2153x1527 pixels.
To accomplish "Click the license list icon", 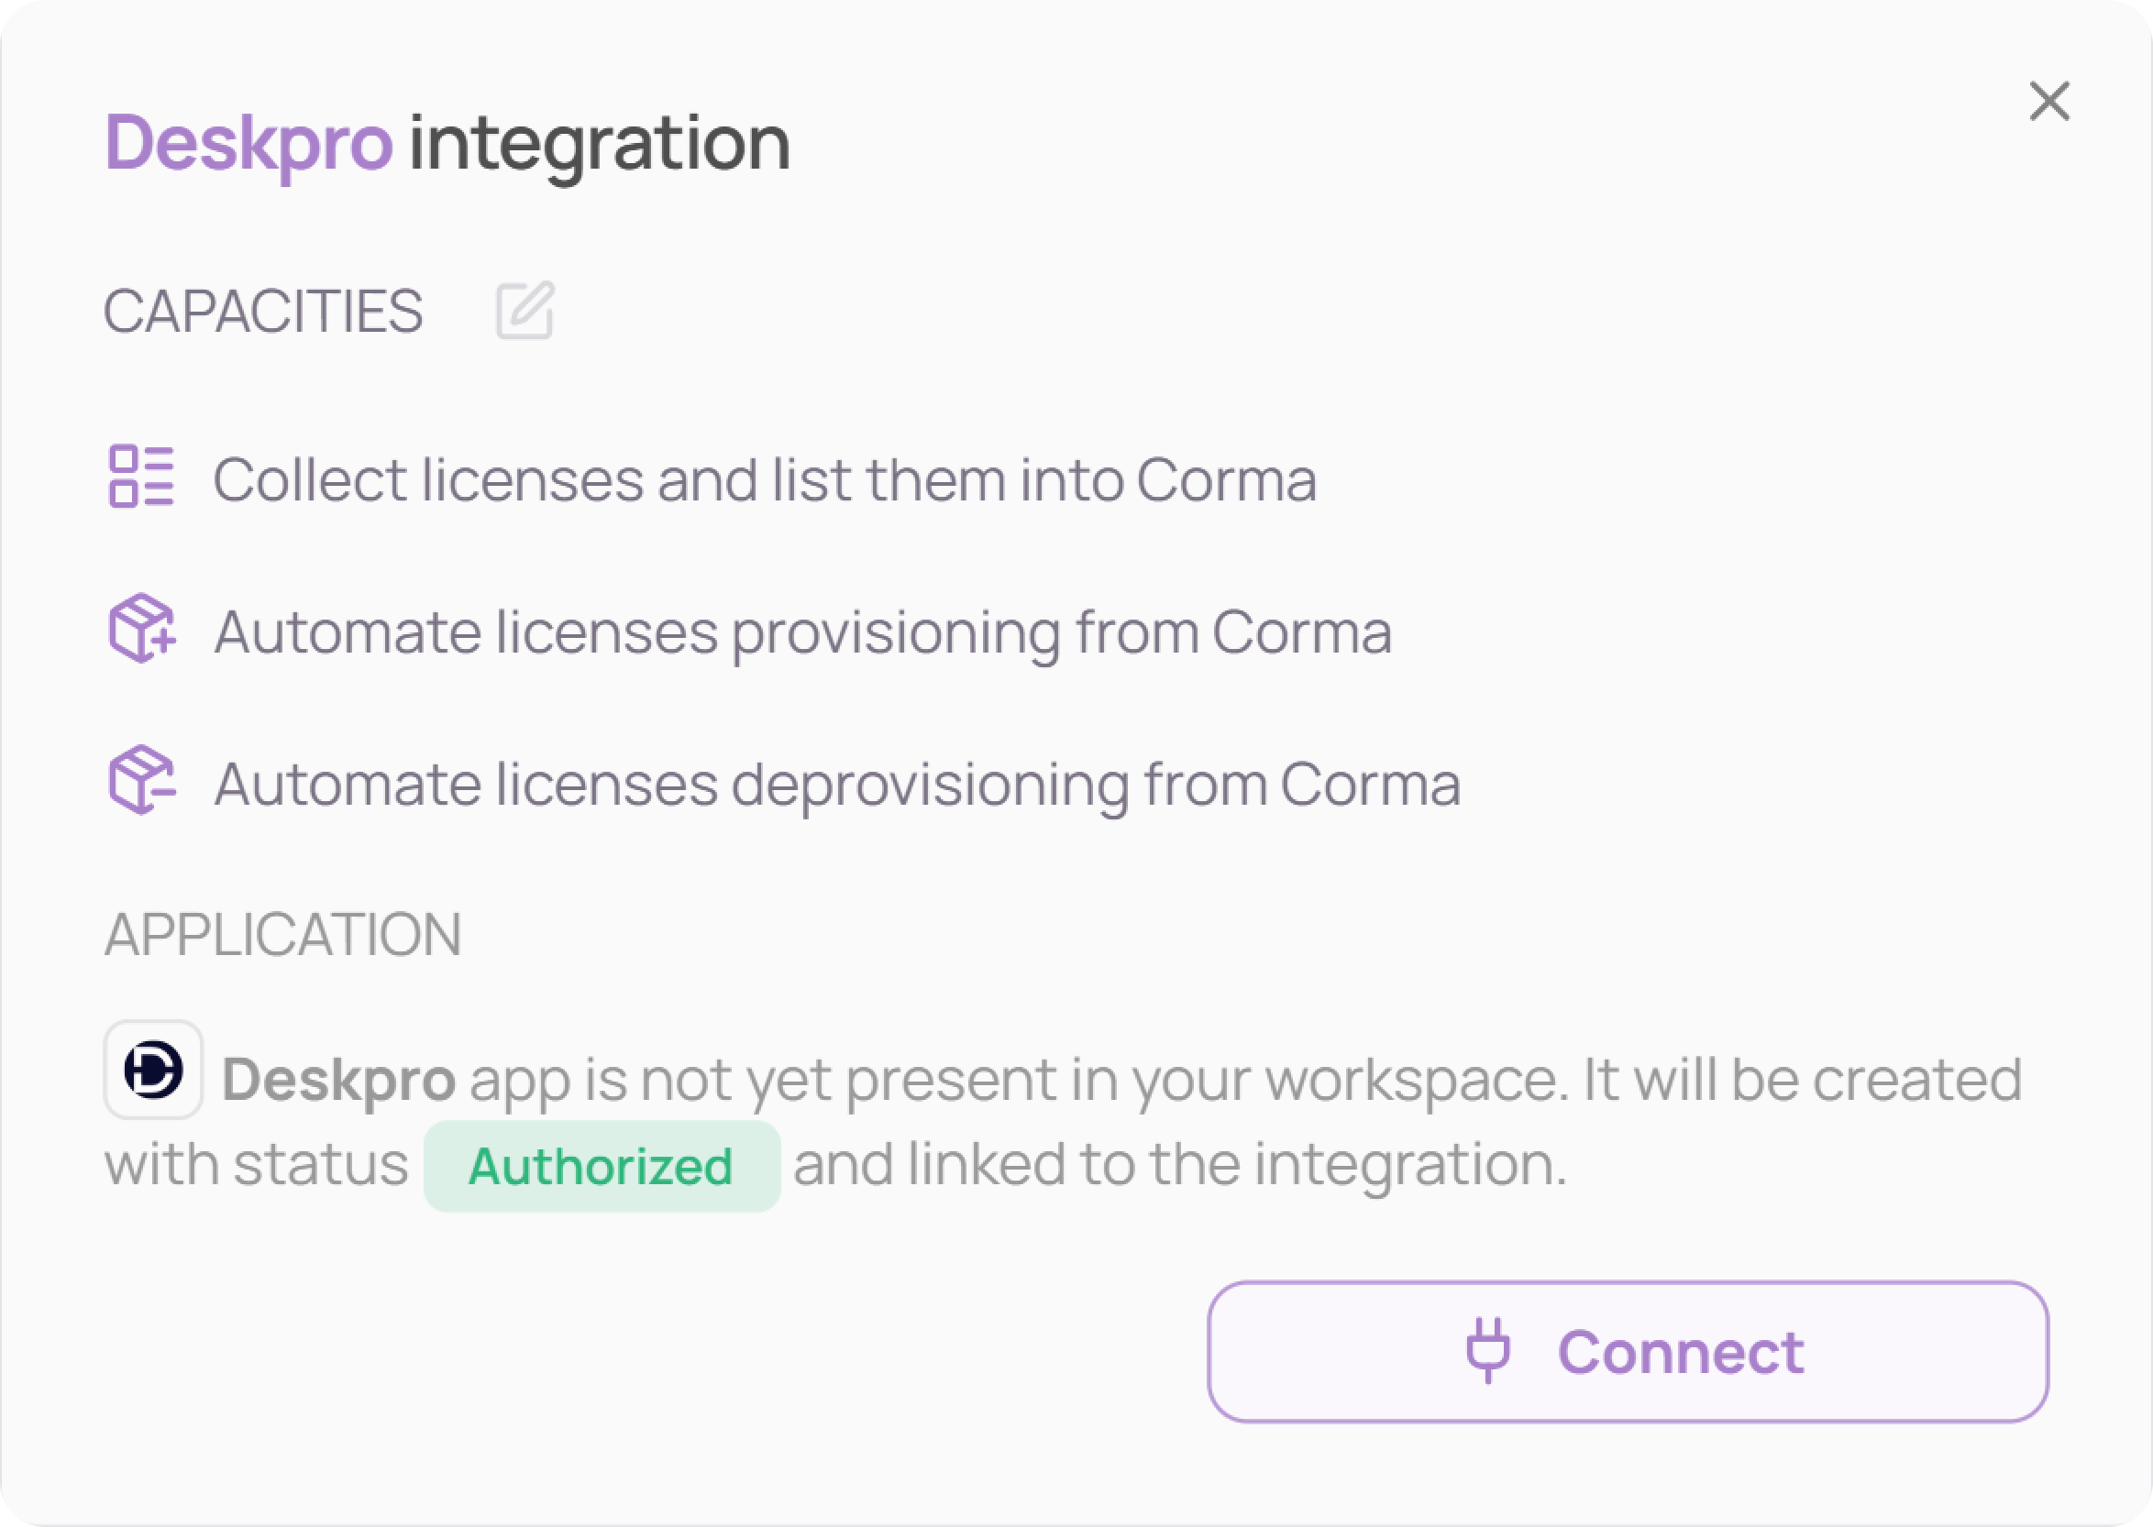I will (141, 477).
